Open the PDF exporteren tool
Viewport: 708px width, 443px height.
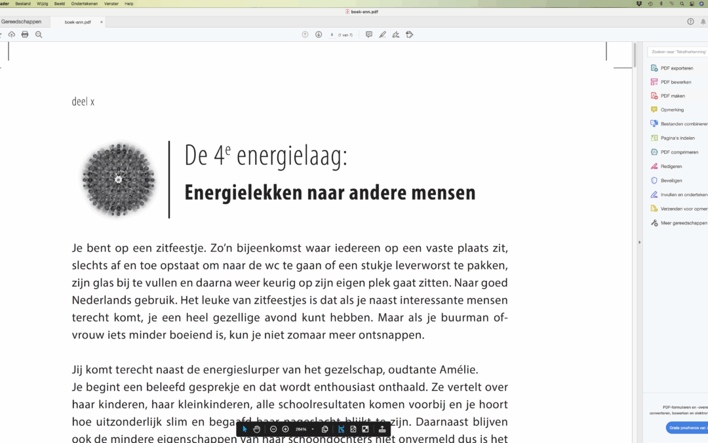click(x=677, y=68)
